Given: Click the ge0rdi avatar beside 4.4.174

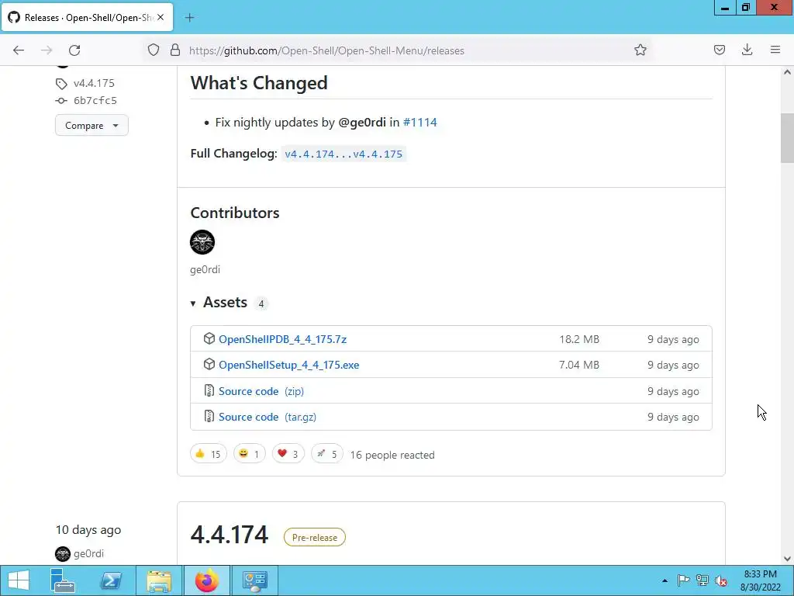Looking at the screenshot, I should pos(63,553).
